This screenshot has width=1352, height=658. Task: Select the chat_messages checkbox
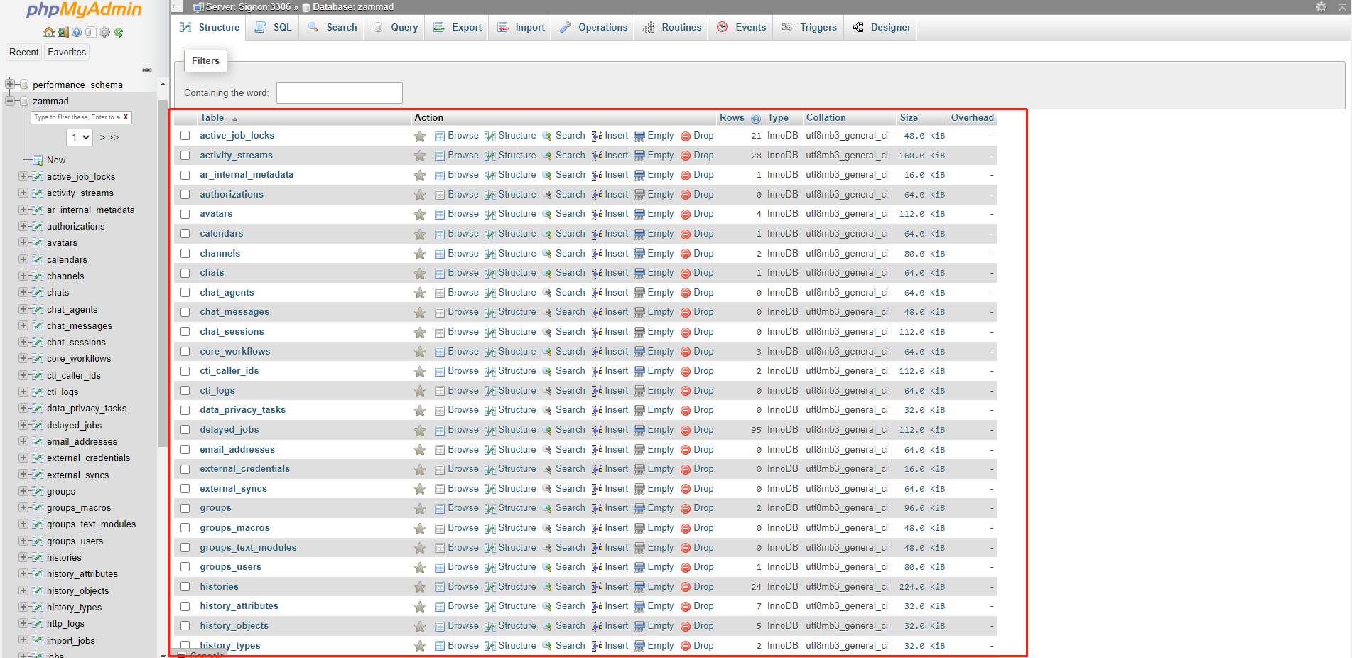pos(185,312)
